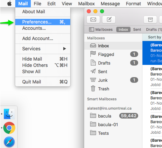Choose Quit Mail menu item

click(x=43, y=82)
